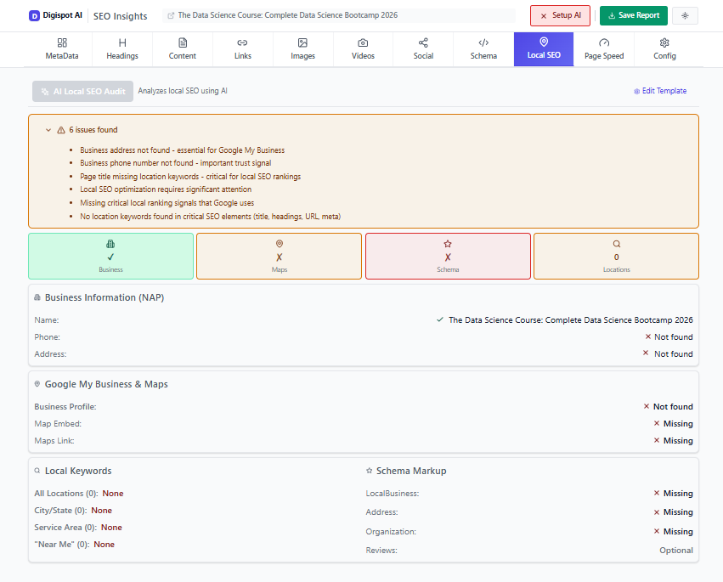The width and height of the screenshot is (723, 582).
Task: Select the Images audit icon
Action: (x=302, y=48)
